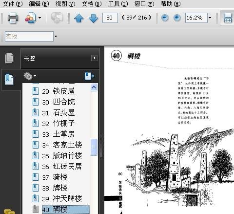Open the 文档(D) menu
Image resolution: width=234 pixels, height=214 pixels.
92,4
